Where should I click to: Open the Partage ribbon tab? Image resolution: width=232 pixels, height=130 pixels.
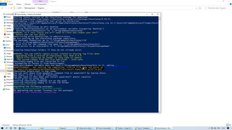click(x=18, y=4)
